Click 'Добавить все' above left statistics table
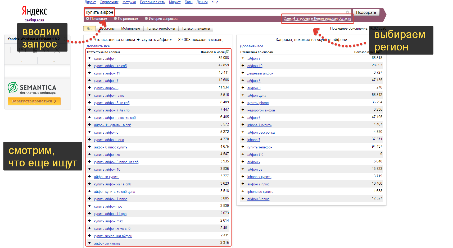The height and width of the screenshot is (248, 453). (98, 46)
